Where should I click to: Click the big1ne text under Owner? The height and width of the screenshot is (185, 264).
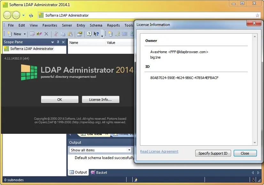tap(155, 57)
